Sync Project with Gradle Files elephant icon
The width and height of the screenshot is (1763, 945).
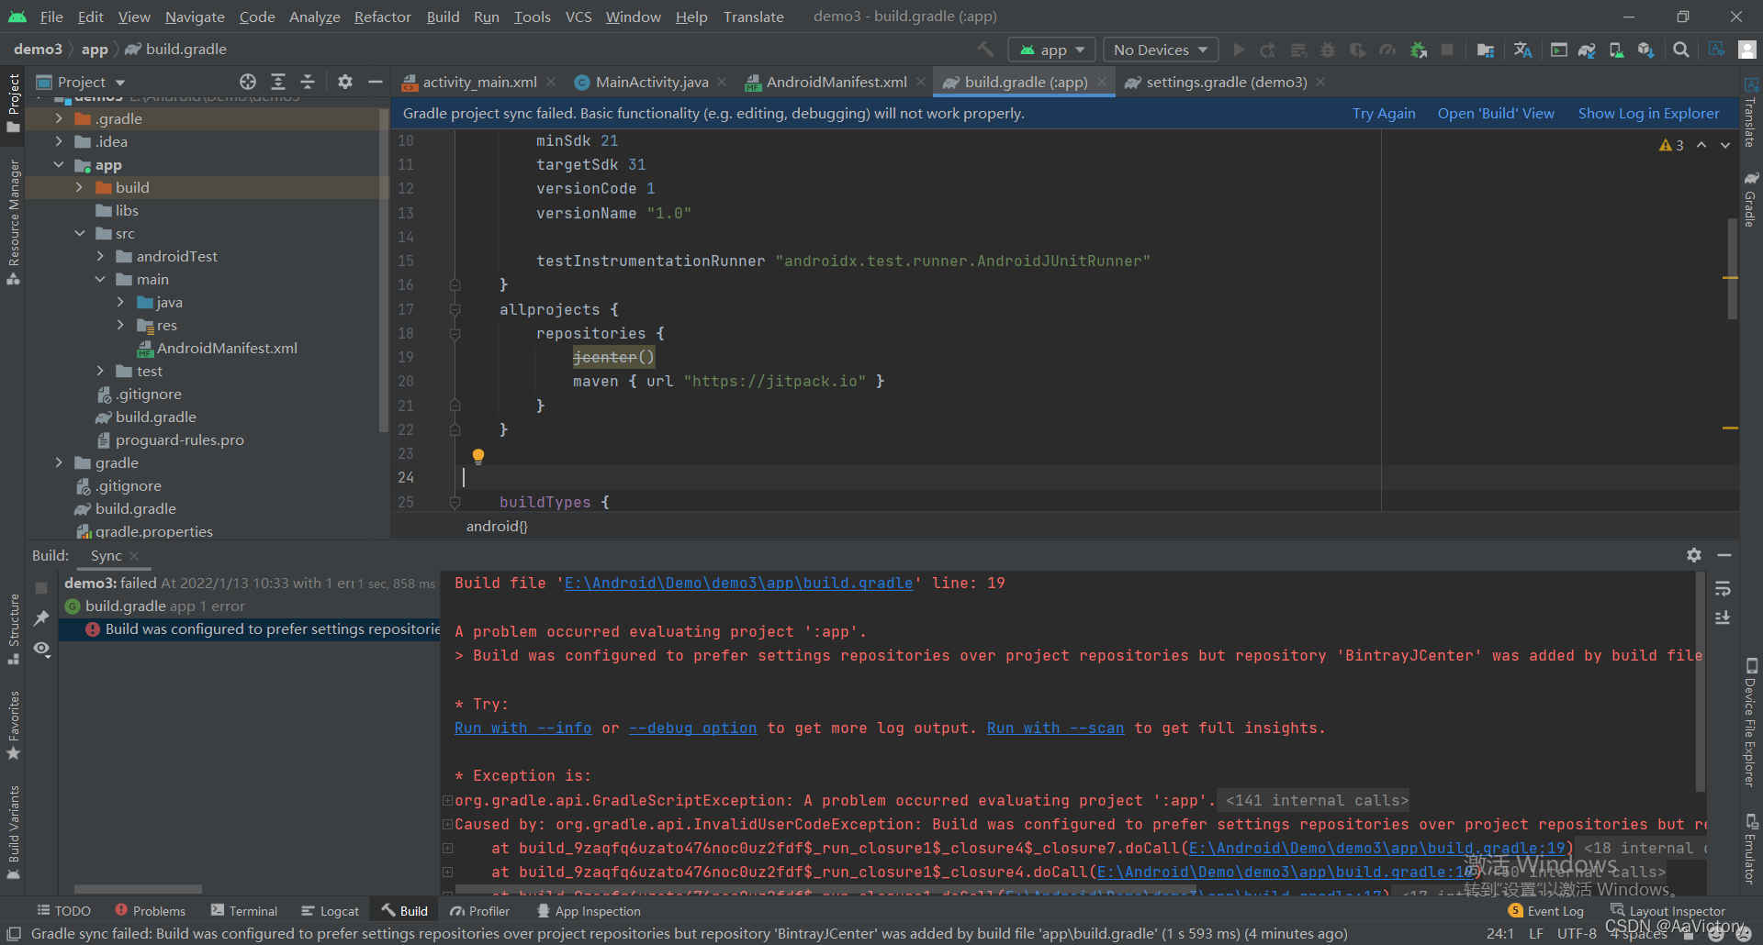point(1586,50)
